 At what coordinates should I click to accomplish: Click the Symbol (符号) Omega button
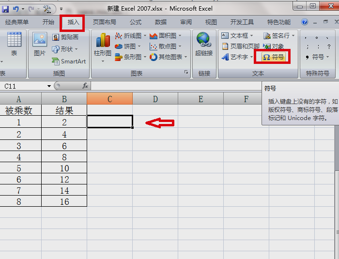click(273, 57)
